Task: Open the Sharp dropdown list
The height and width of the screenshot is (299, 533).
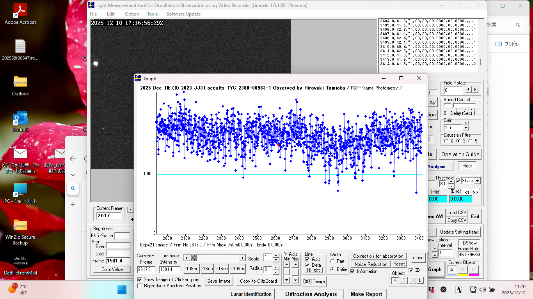Action: pyautogui.click(x=477, y=181)
